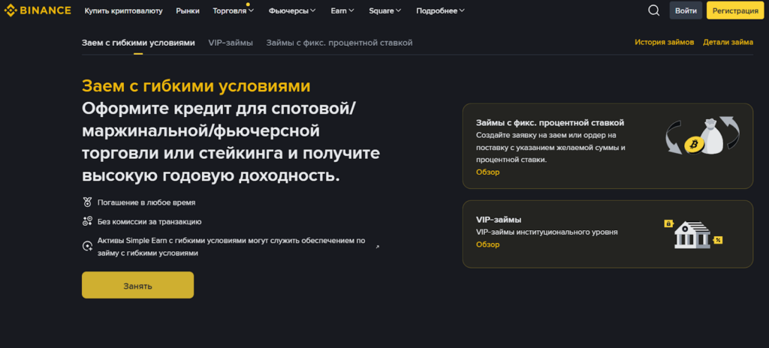Expand the Торговля dropdown menu

tap(234, 11)
